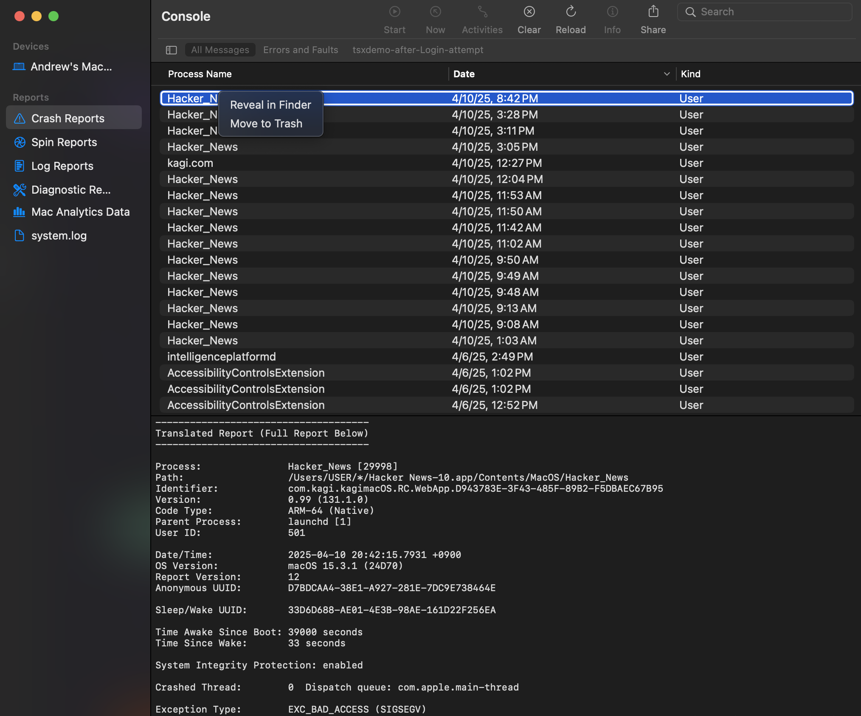Select the report dated 4/10/25, 3:28 PM

[x=506, y=115]
